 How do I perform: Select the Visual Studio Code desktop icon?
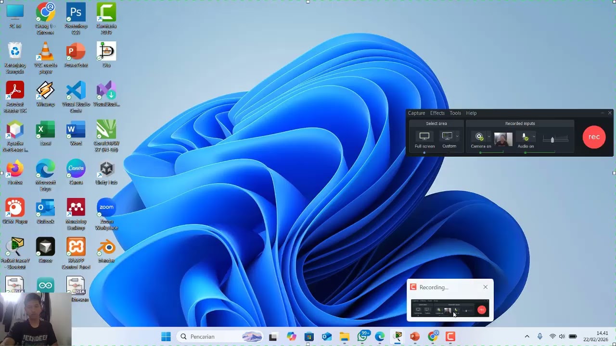tap(76, 98)
